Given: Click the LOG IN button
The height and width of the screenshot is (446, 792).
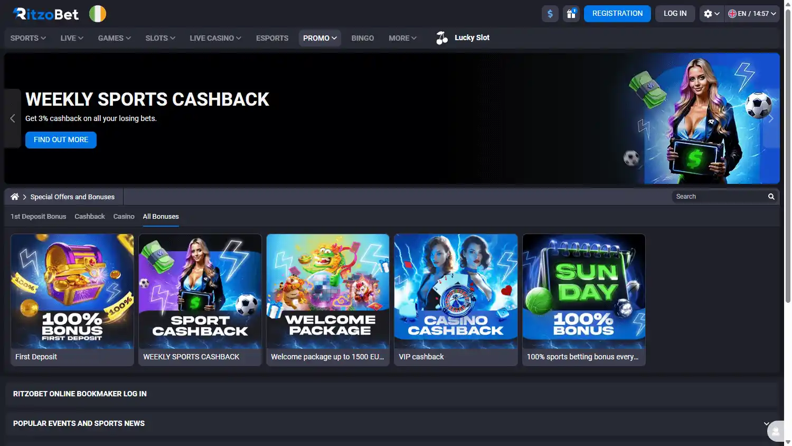Looking at the screenshot, I should (x=675, y=14).
